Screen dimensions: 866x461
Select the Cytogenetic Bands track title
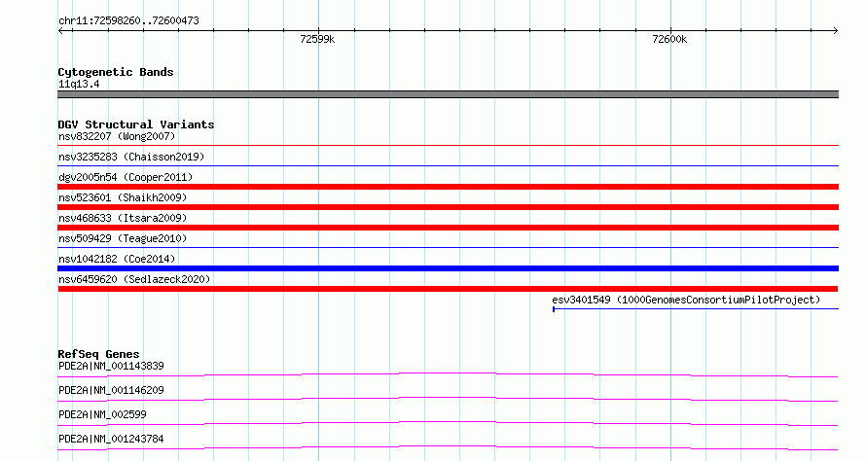coord(116,72)
